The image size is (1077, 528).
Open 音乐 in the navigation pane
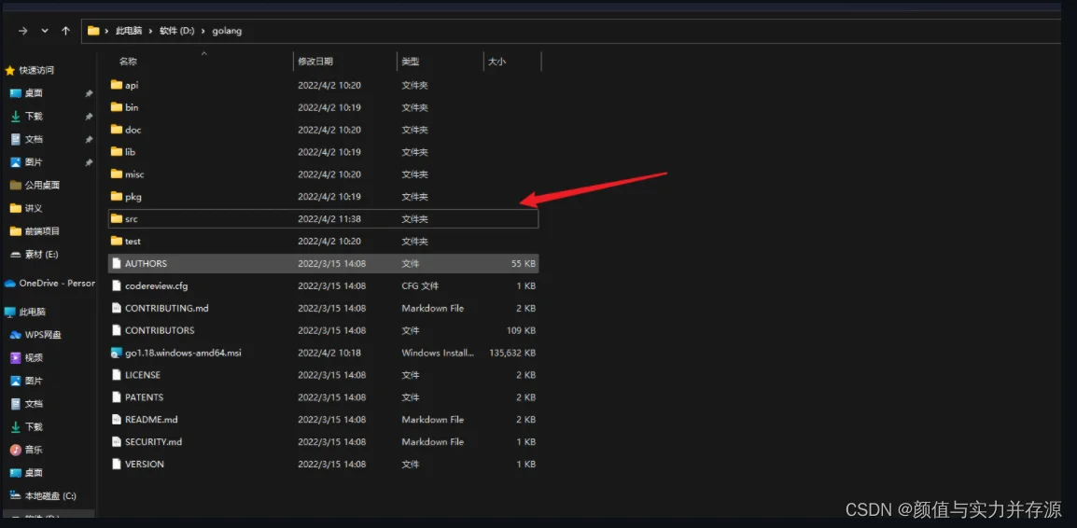tap(34, 450)
